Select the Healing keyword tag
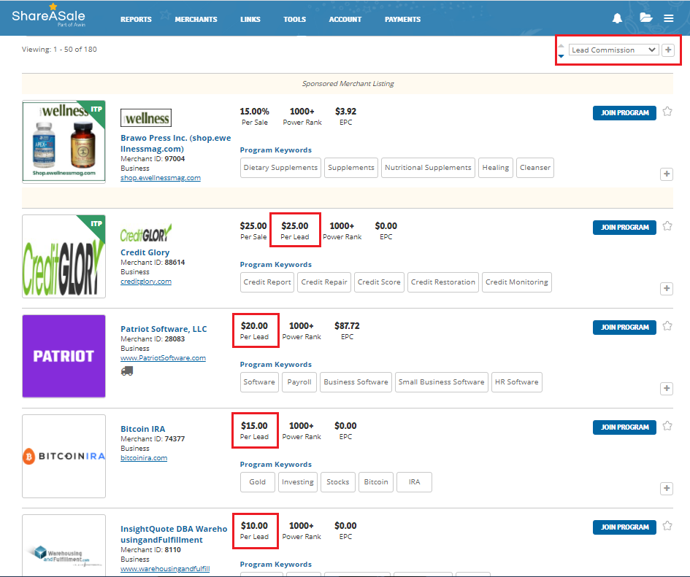This screenshot has height=577, width=690. pos(496,168)
